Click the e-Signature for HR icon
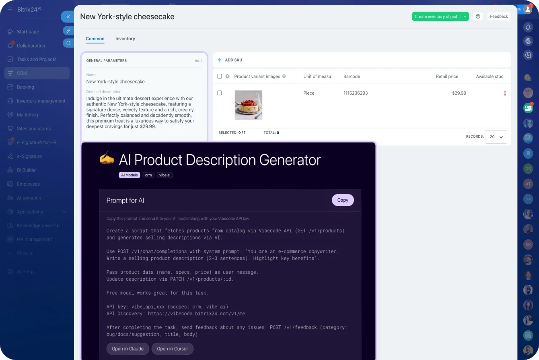Screen dimensions: 539x360 click(x=10, y=142)
